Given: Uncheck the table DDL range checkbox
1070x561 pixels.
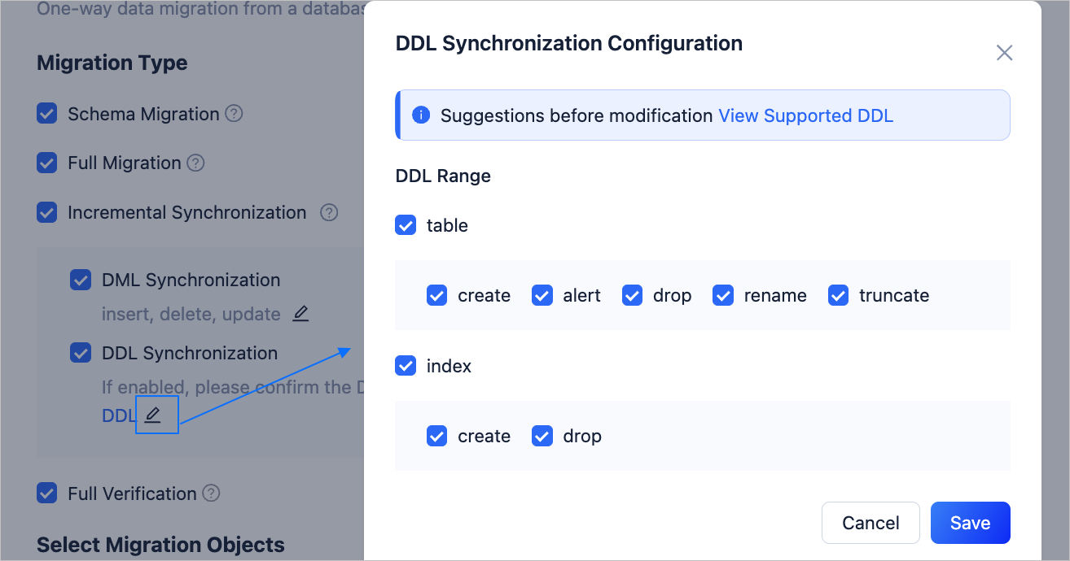Looking at the screenshot, I should click(406, 225).
